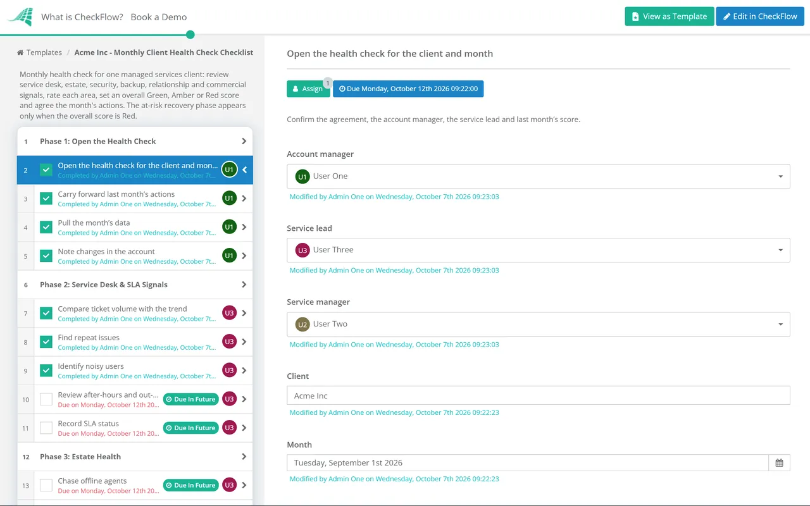Check the Record SLA status checkbox
810x506 pixels.
pyautogui.click(x=46, y=428)
